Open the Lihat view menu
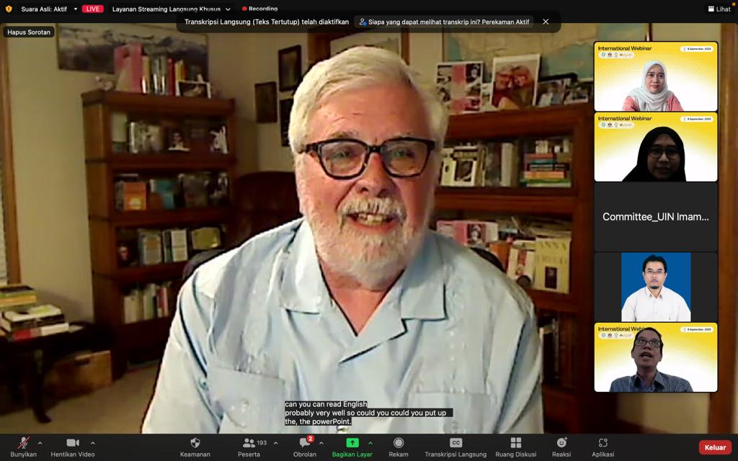 (x=719, y=9)
